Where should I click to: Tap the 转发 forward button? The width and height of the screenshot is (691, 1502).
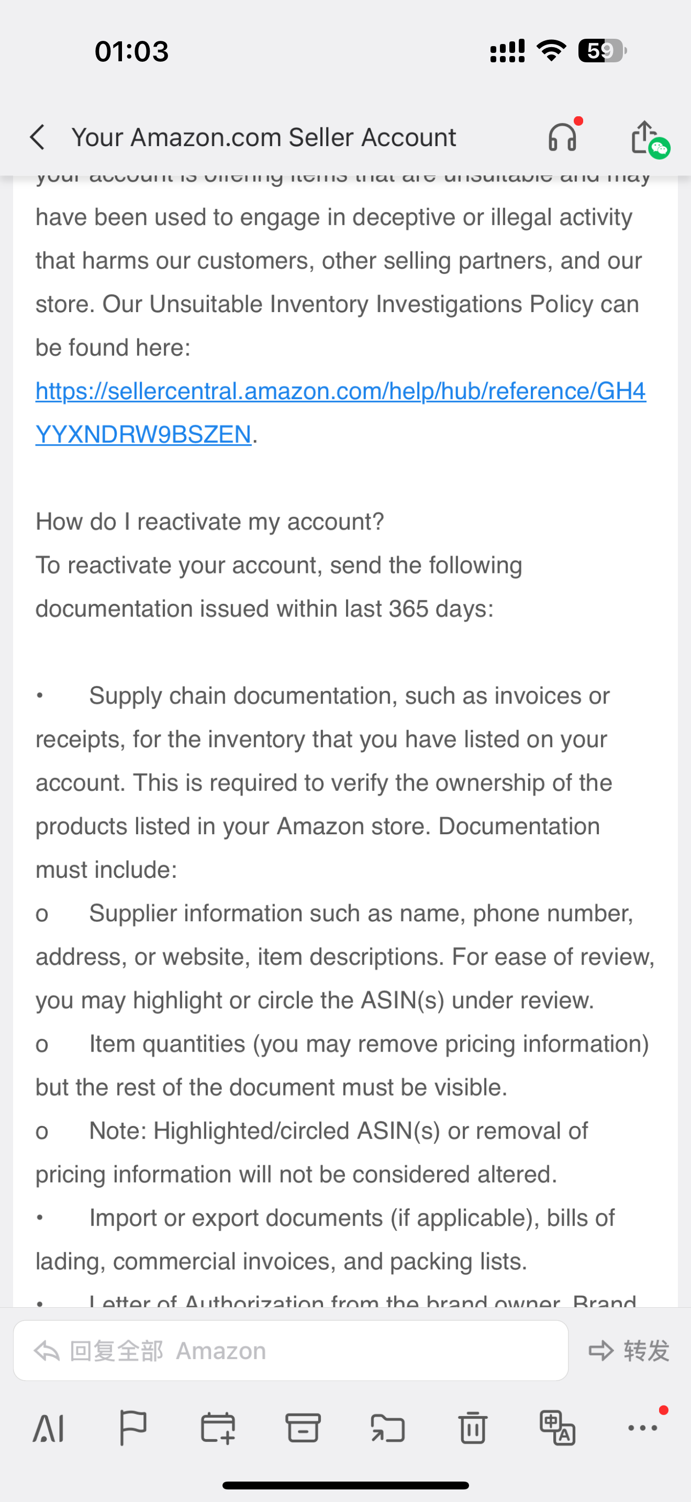(629, 1351)
